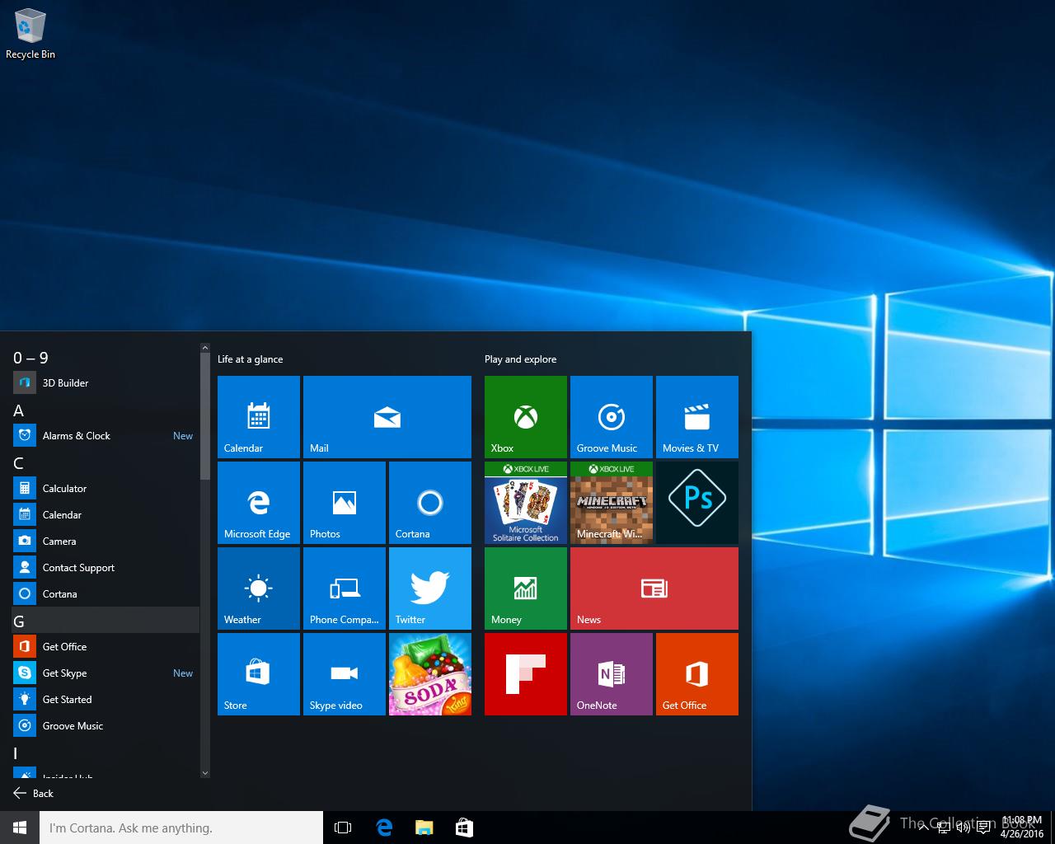This screenshot has height=844, width=1055.
Task: Open the Flipboard tile
Action: 526,674
